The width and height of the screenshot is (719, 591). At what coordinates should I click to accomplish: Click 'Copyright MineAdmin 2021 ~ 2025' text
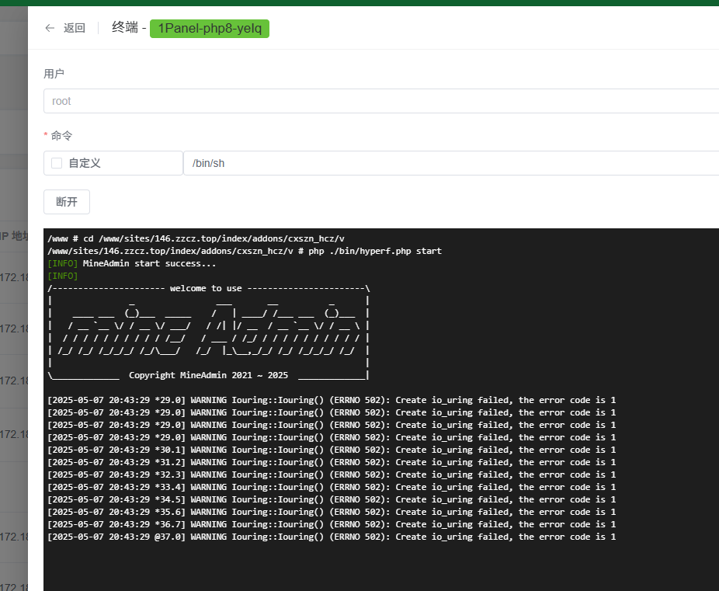pos(209,375)
